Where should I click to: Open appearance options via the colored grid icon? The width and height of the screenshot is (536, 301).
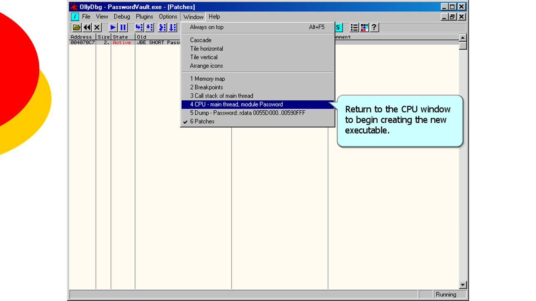[x=364, y=28]
